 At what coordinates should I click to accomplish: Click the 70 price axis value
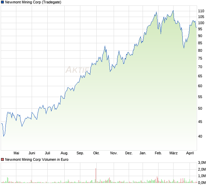point(200,67)
